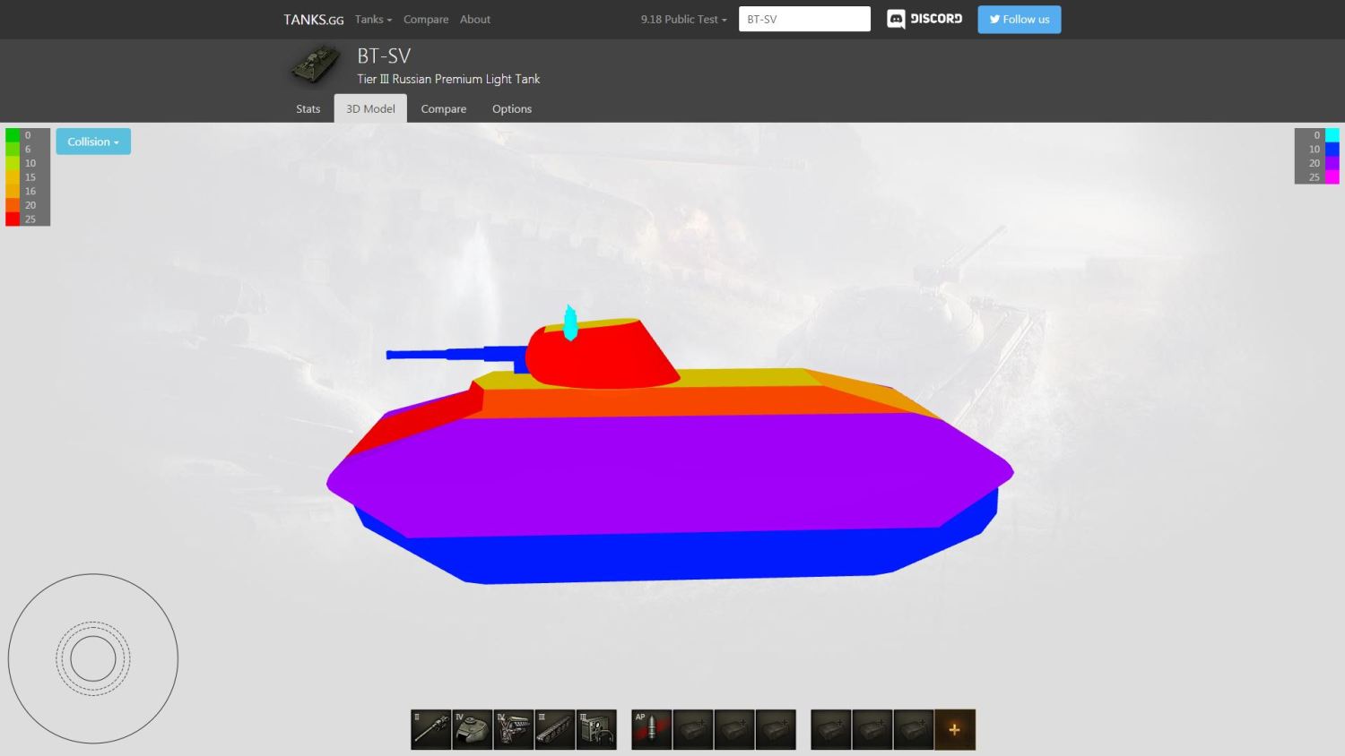The height and width of the screenshot is (756, 1345).
Task: Open the 9.18 Public Test version dropdown
Action: pos(683,19)
